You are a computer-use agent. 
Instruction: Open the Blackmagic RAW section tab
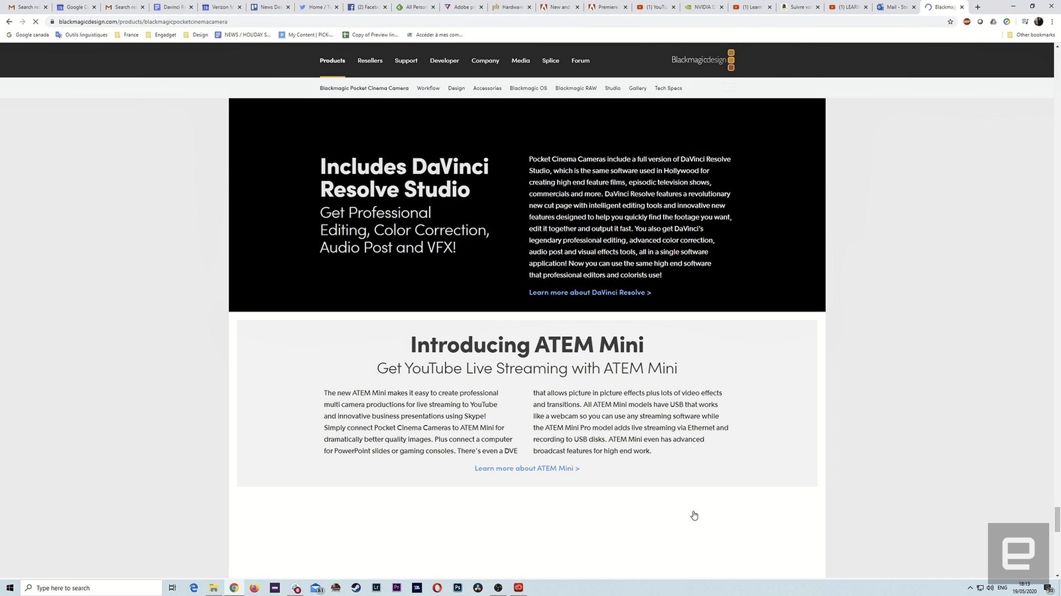click(x=576, y=88)
